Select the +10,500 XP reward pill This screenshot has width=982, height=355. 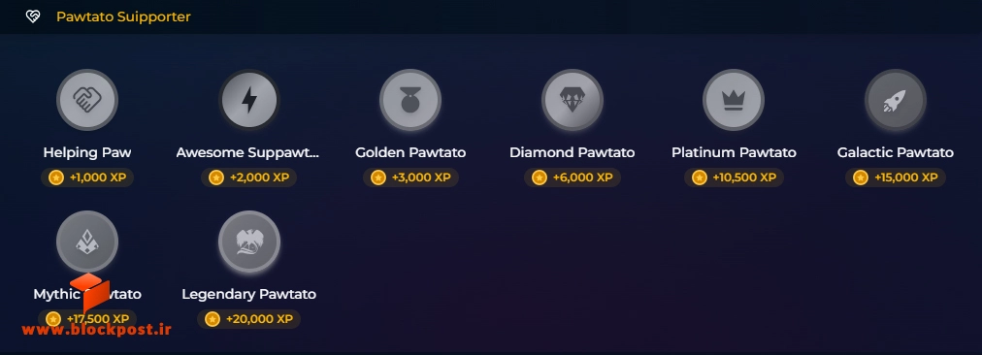pos(734,177)
